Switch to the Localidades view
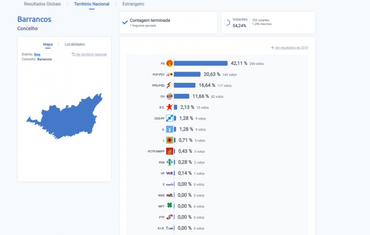 75,44
